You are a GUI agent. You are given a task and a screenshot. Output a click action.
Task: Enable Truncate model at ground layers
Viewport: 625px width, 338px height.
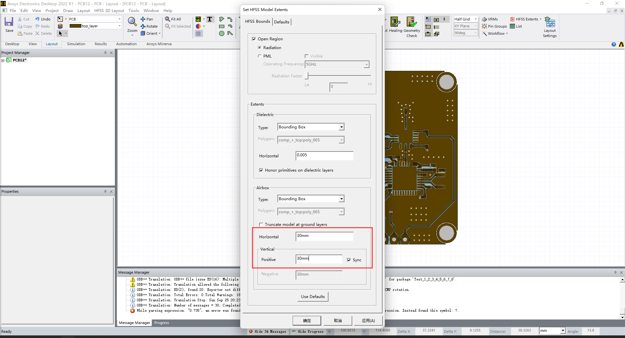coord(261,225)
